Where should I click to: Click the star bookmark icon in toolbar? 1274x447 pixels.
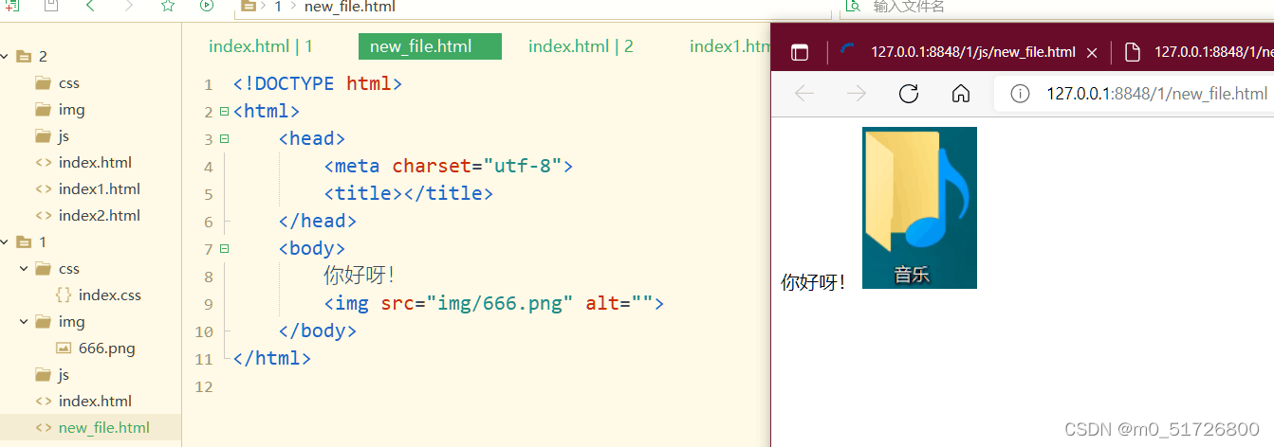[x=168, y=7]
